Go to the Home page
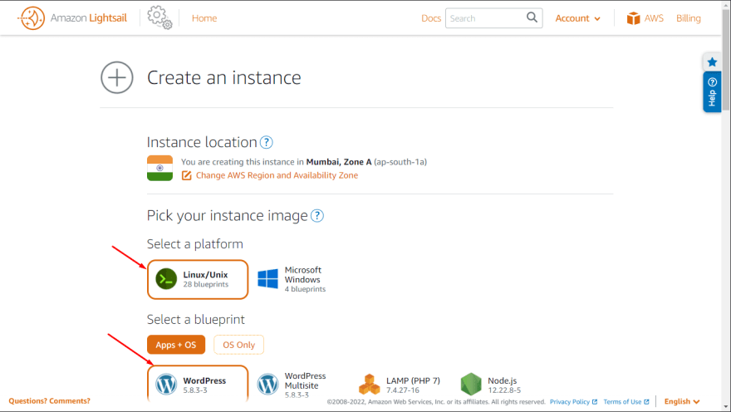Image resolution: width=731 pixels, height=412 pixels. pyautogui.click(x=204, y=18)
